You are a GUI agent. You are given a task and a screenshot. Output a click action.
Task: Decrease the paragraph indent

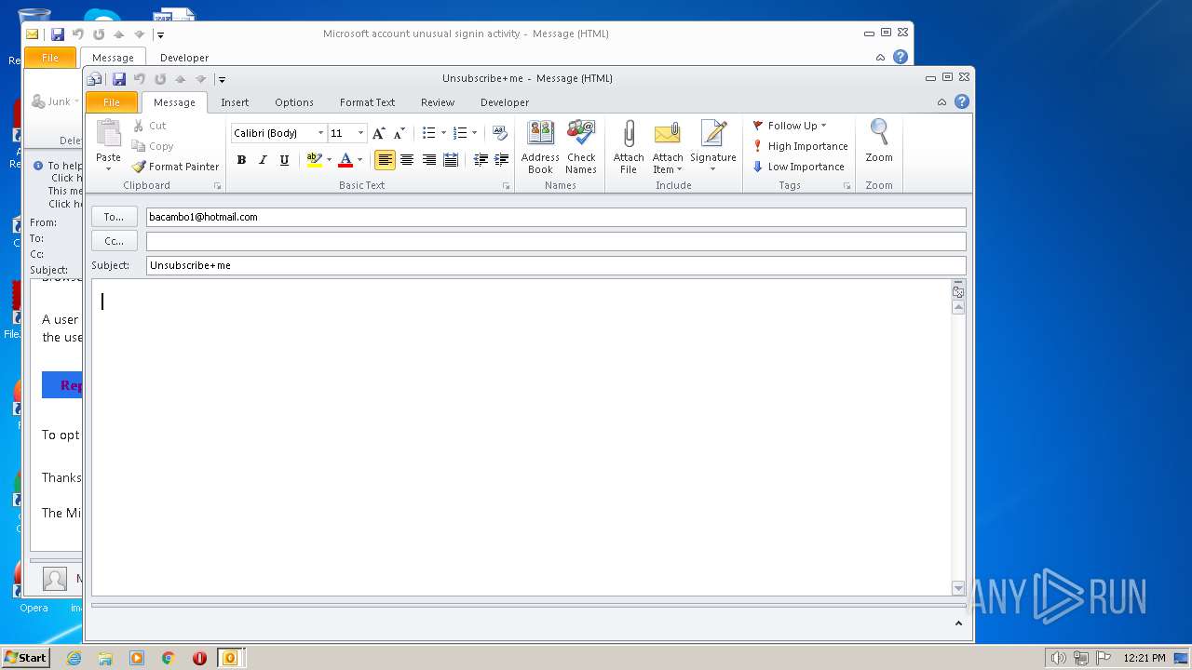coord(481,160)
